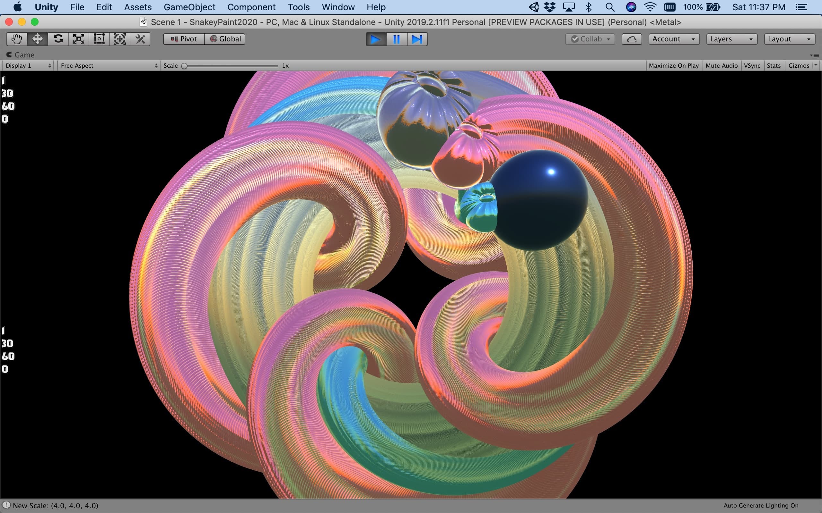
Task: Open the Account dropdown
Action: (x=674, y=39)
